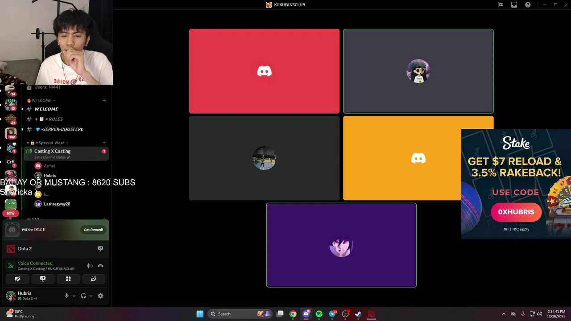
Task: Switch to Dota 2 on the taskbar
Action: pos(371,314)
